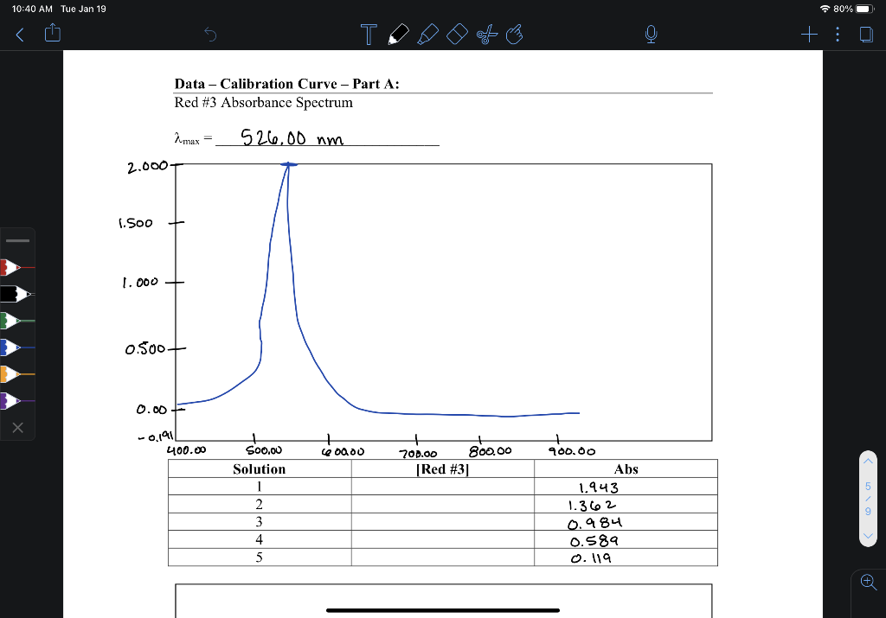
Task: Start microphone audio recording
Action: 651,35
